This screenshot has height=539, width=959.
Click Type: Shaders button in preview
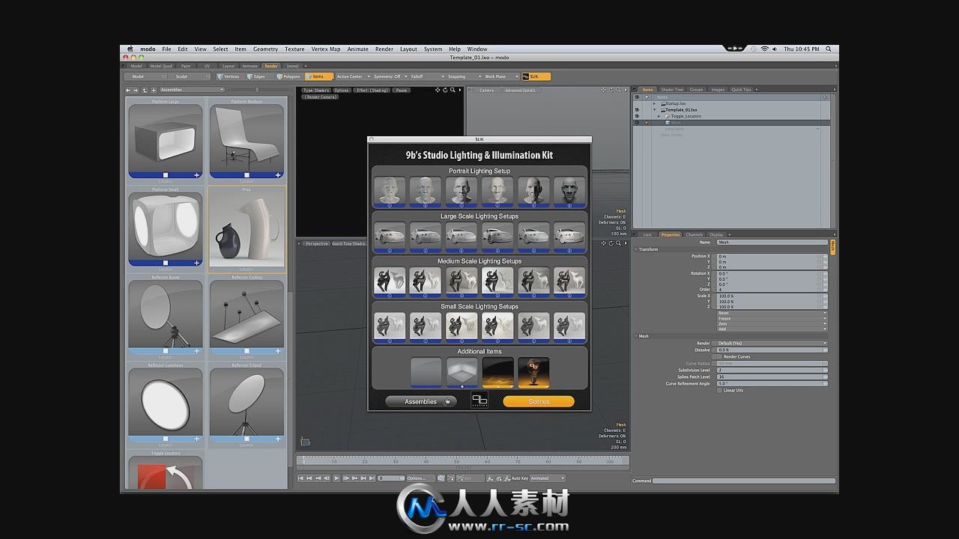pos(317,91)
